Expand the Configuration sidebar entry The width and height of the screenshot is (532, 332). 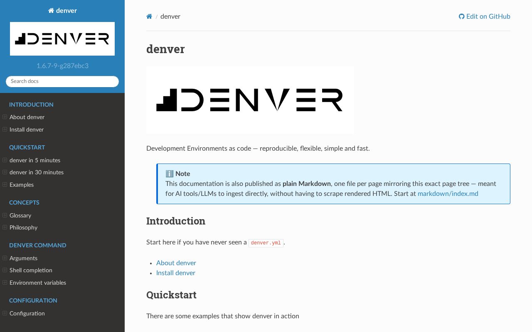pyautogui.click(x=5, y=313)
